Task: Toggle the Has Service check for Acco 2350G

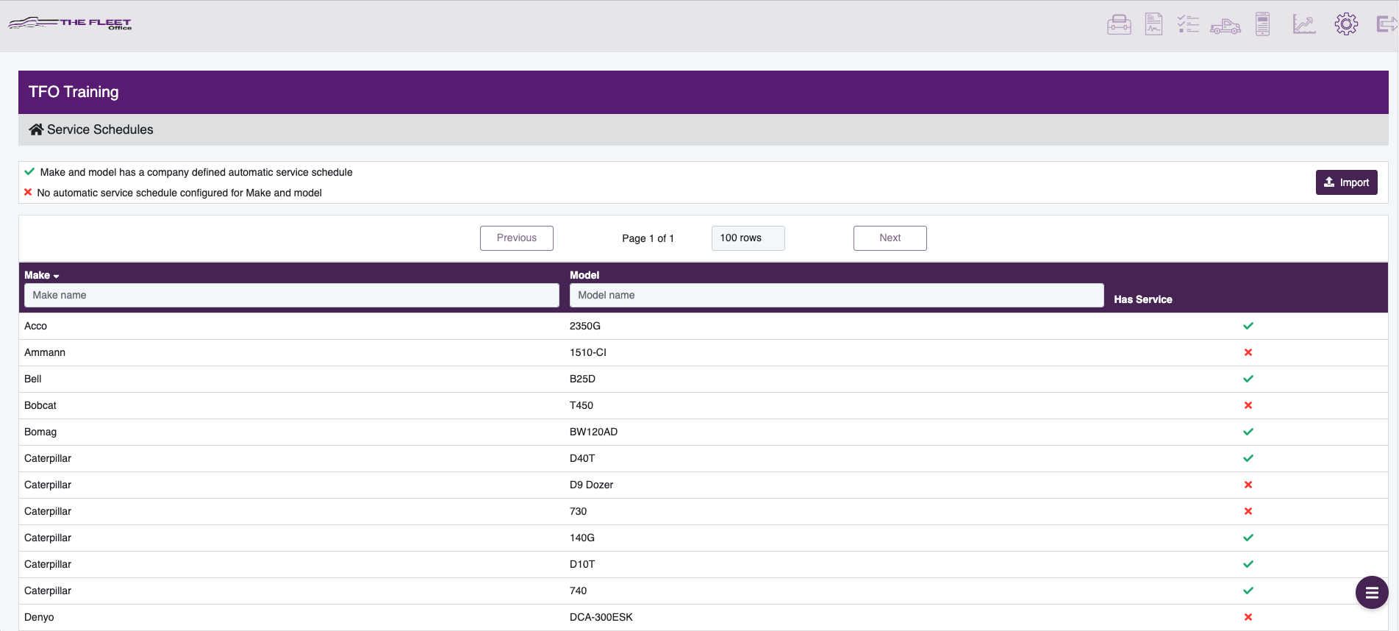Action: click(1248, 326)
